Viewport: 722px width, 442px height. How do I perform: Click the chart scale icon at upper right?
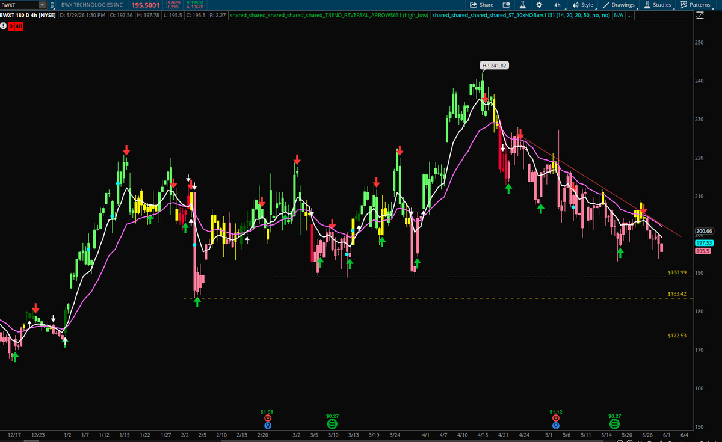coord(700,15)
